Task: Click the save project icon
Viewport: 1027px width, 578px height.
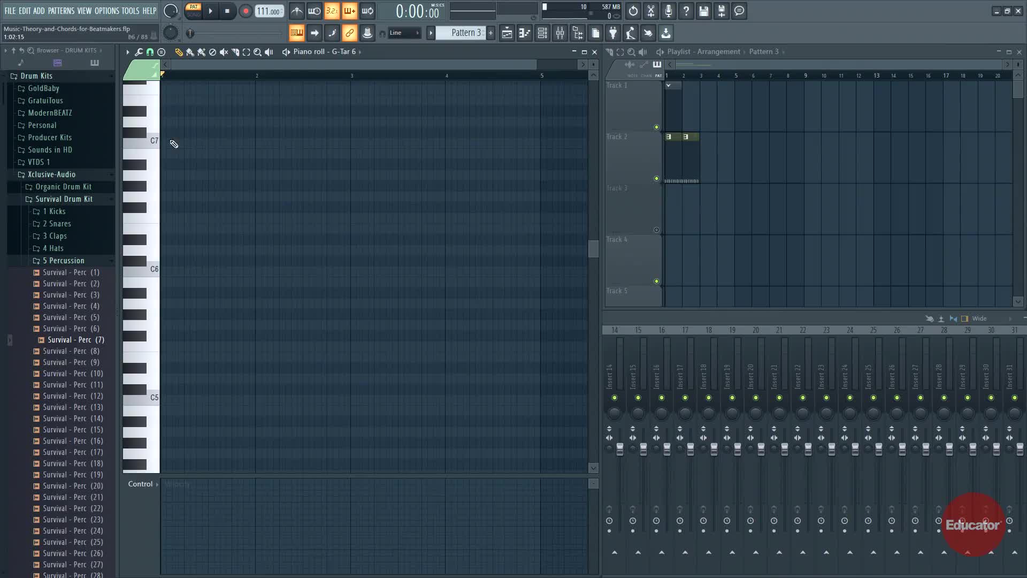Action: 704,11
